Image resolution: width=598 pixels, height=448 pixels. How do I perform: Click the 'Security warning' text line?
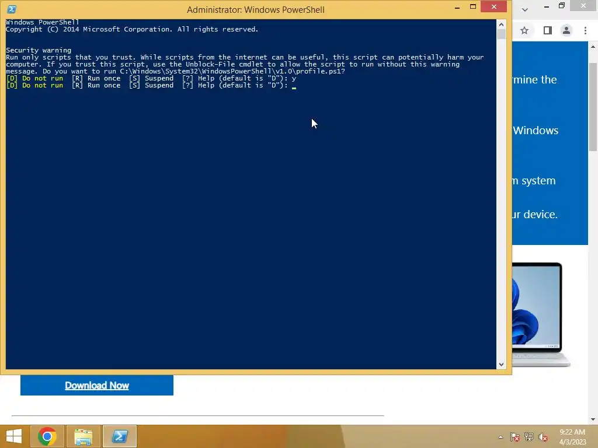[x=39, y=50]
